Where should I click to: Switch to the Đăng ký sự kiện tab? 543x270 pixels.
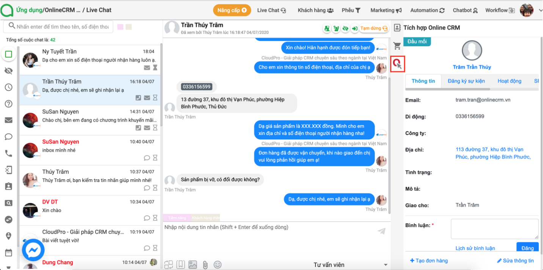(466, 81)
